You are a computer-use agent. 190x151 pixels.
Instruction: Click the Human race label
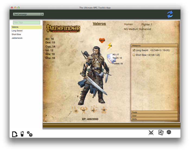click(128, 24)
